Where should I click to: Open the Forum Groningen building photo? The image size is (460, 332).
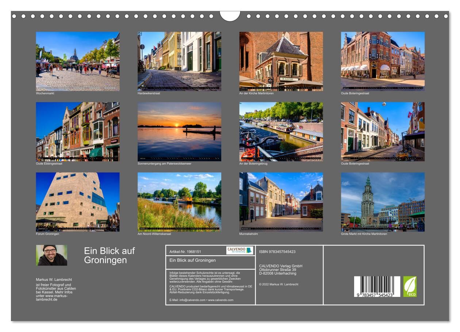(x=77, y=202)
